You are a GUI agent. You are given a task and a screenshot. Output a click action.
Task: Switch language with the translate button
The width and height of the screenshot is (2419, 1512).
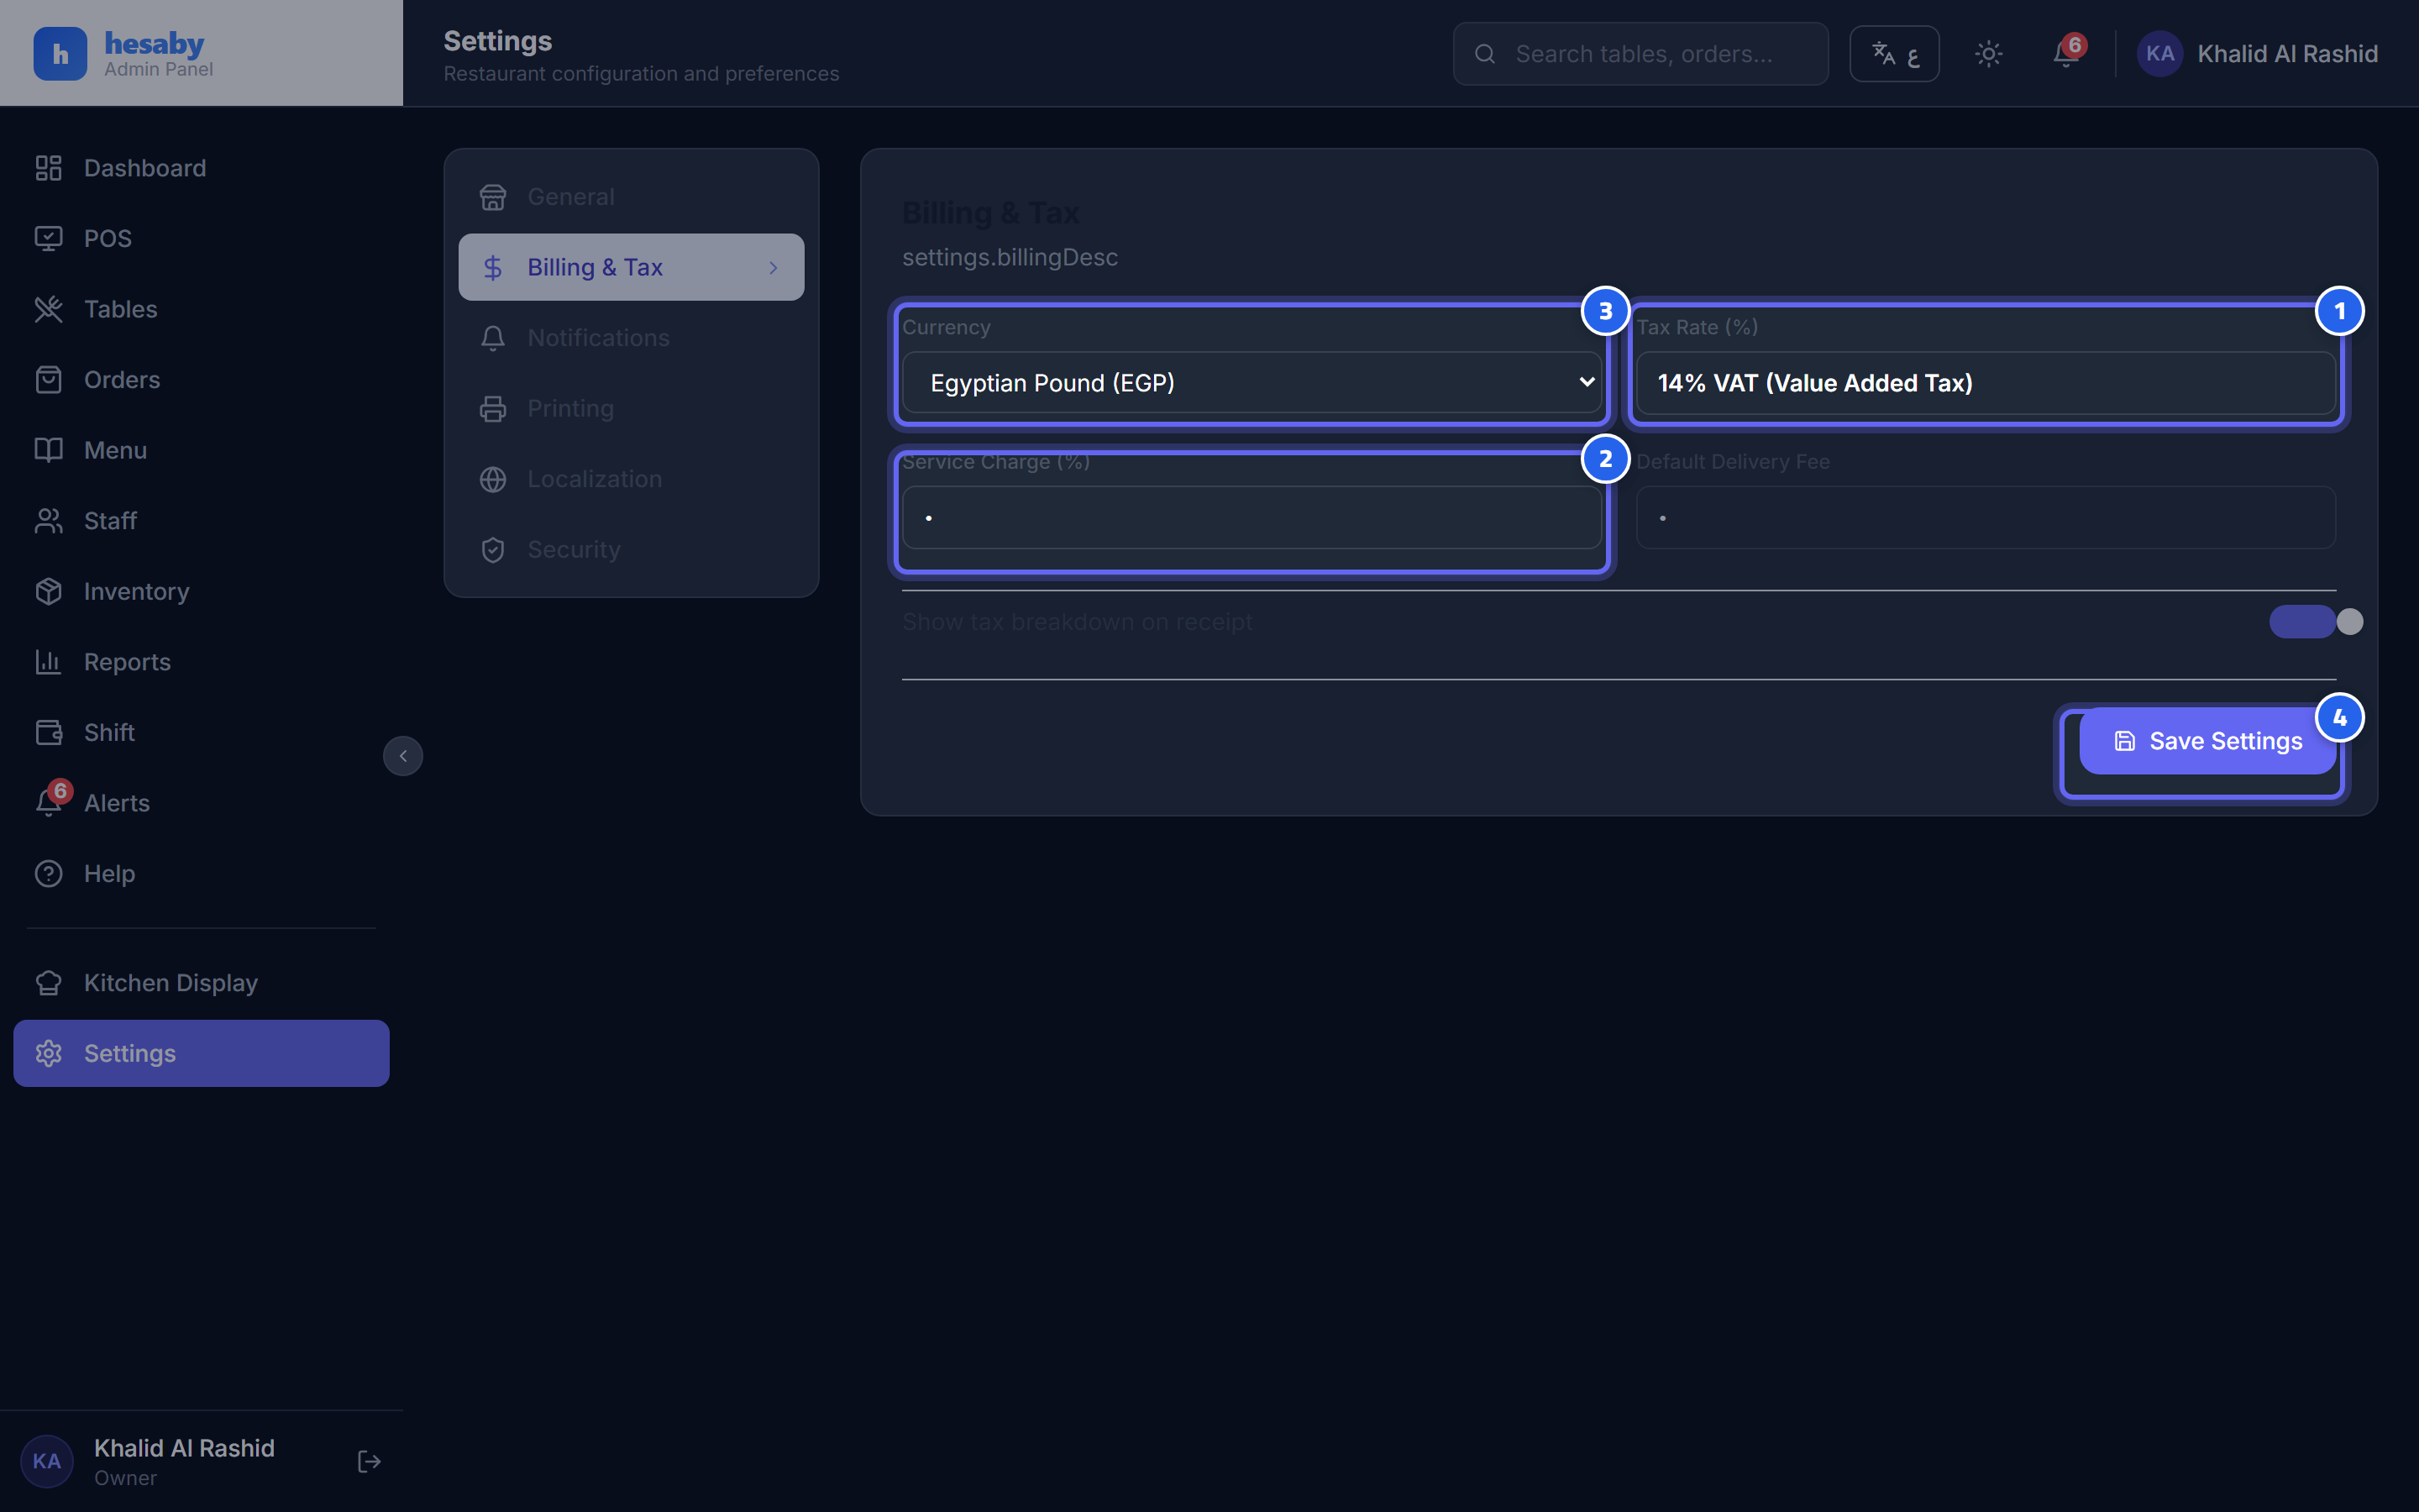(1894, 54)
